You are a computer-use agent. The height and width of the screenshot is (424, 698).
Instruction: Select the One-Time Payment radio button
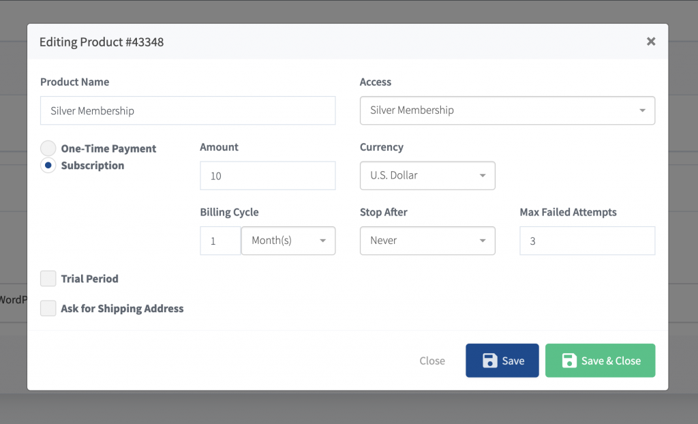point(48,149)
